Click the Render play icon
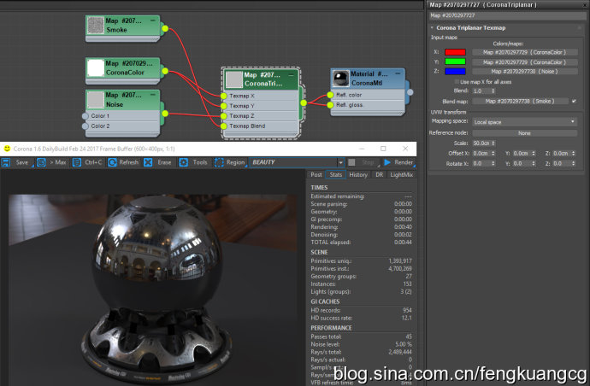The height and width of the screenshot is (386, 590). pyautogui.click(x=387, y=162)
